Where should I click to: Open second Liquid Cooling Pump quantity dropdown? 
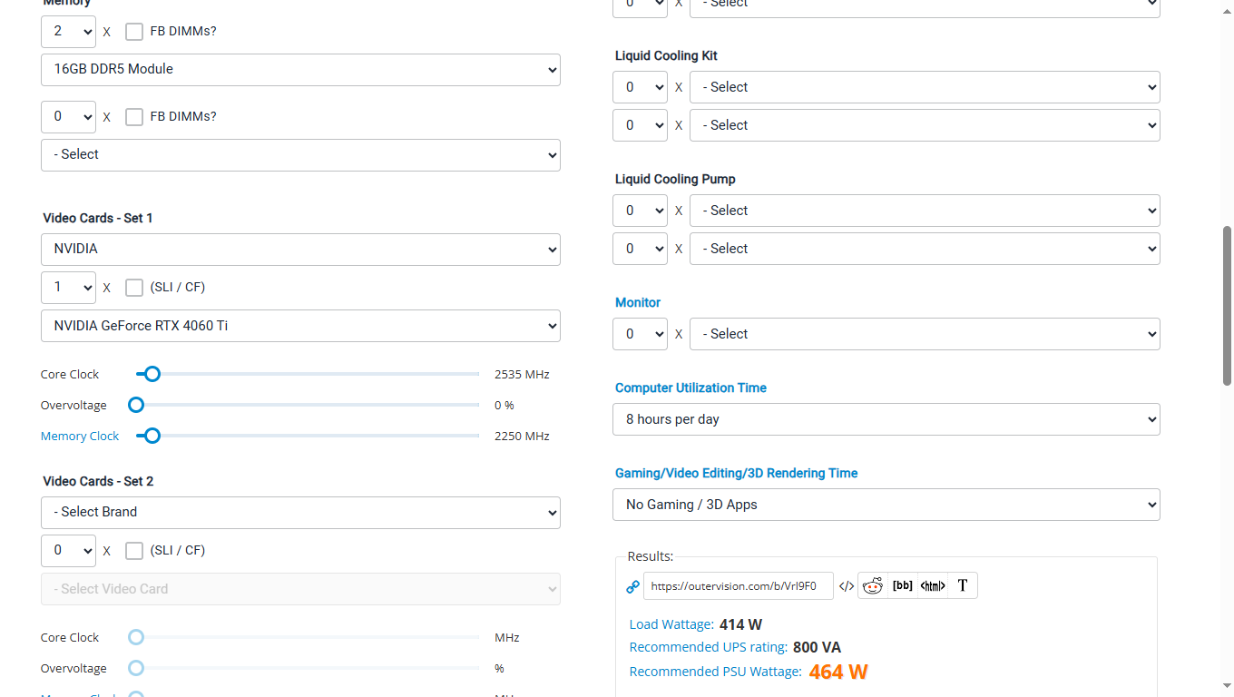coord(640,250)
